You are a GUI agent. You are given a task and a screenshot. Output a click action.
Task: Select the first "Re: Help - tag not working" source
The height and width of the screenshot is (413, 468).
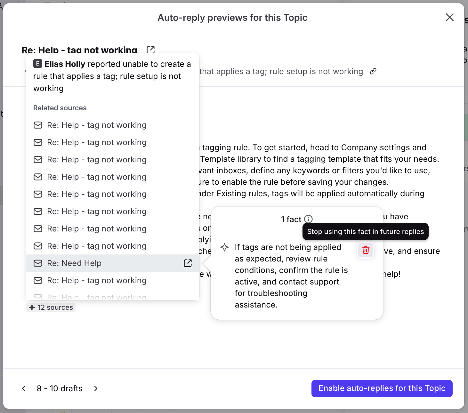(x=97, y=125)
